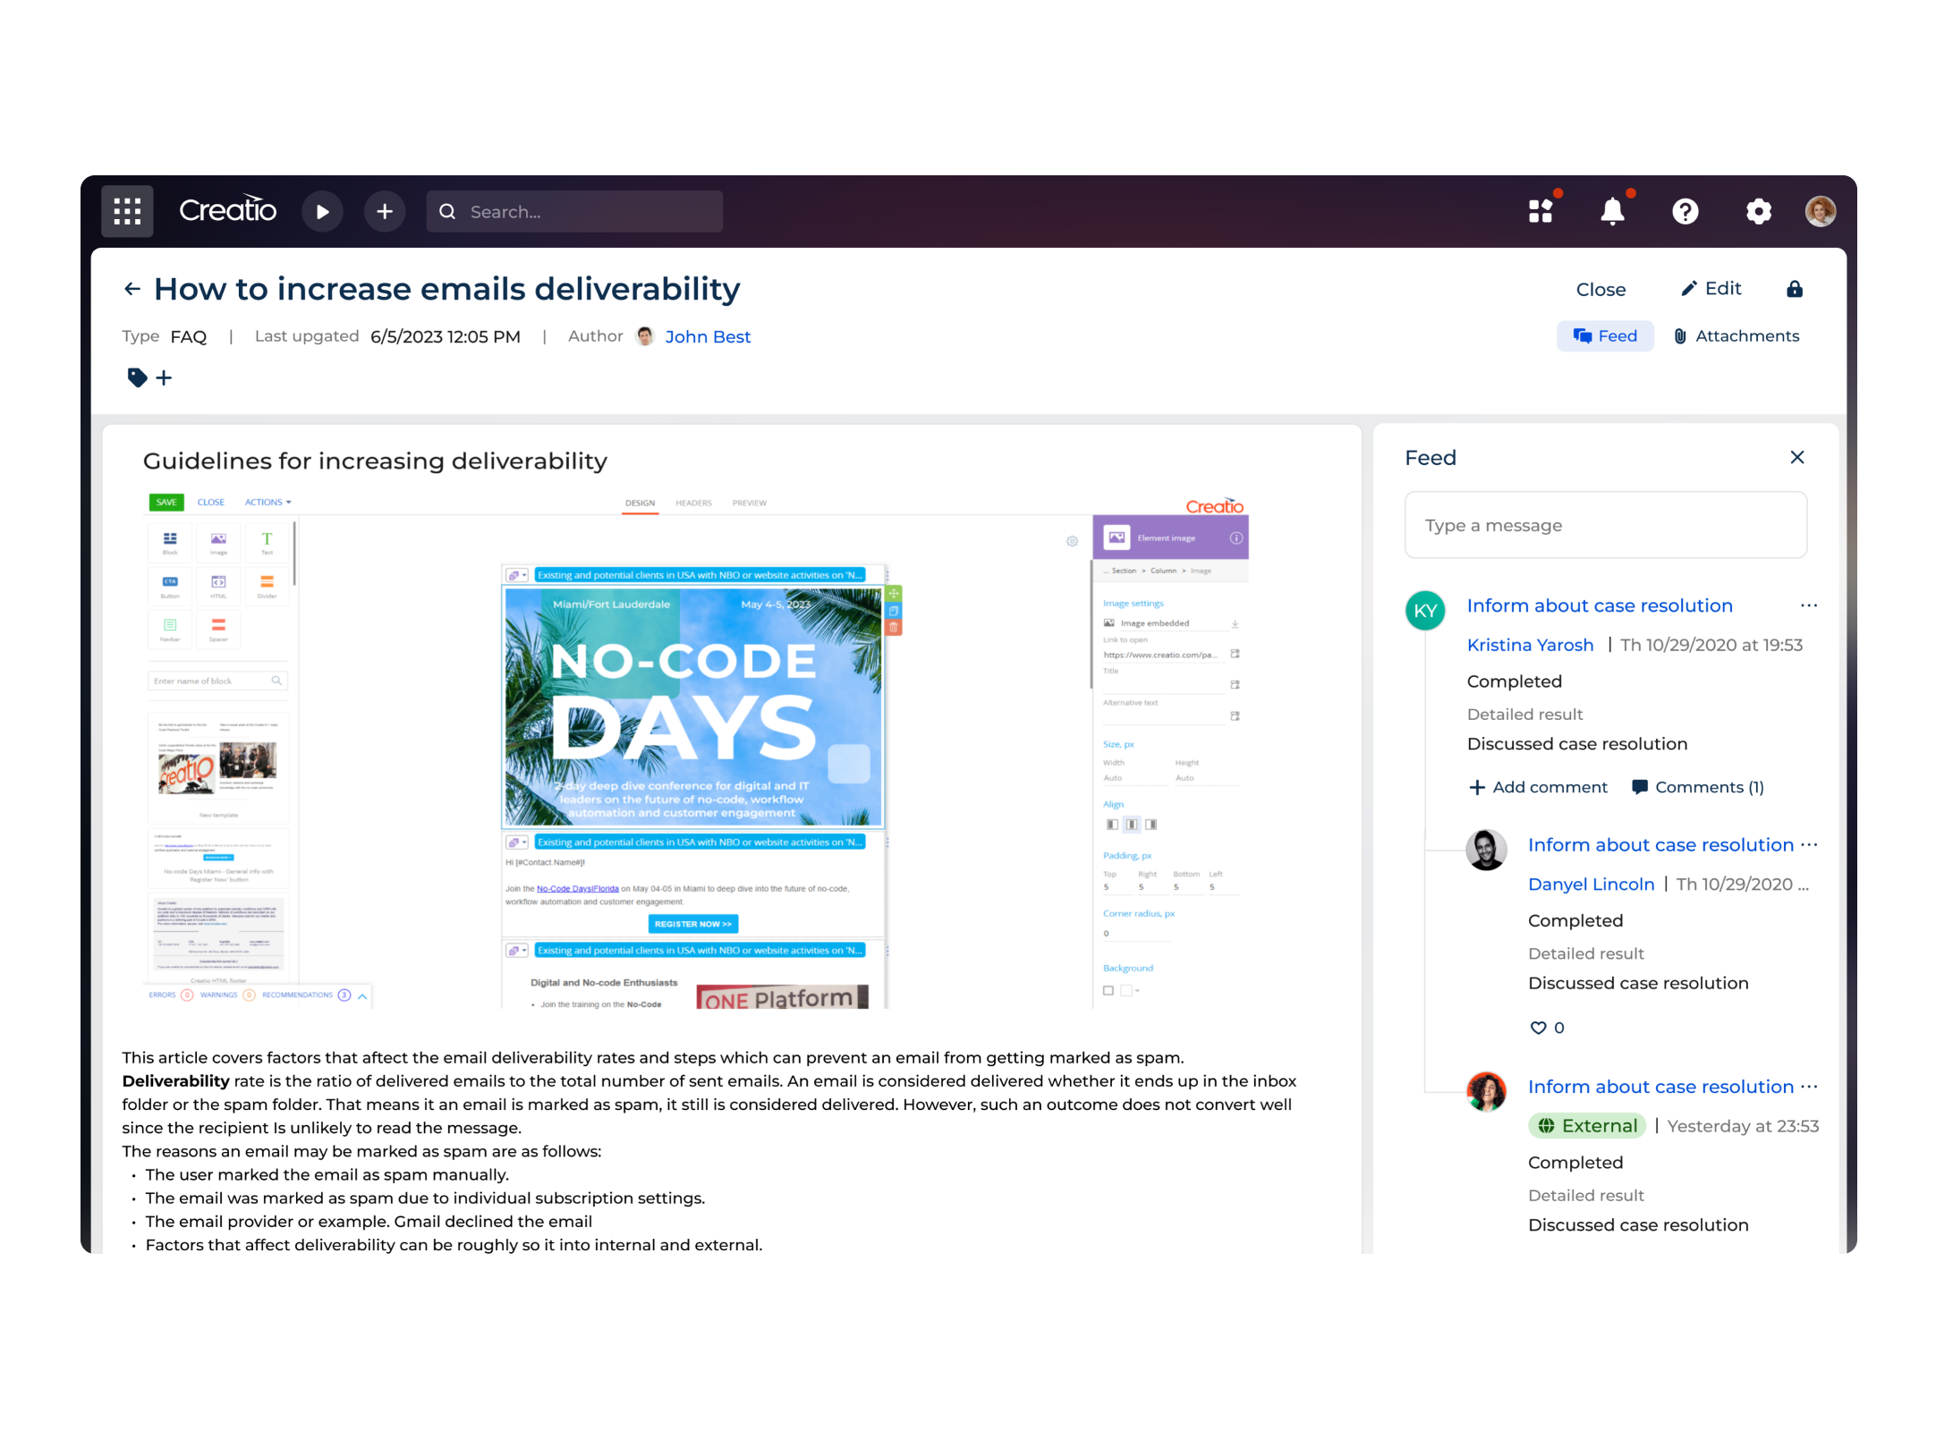1936x1431 pixels.
Task: Click the Type a message input field
Action: click(1605, 525)
